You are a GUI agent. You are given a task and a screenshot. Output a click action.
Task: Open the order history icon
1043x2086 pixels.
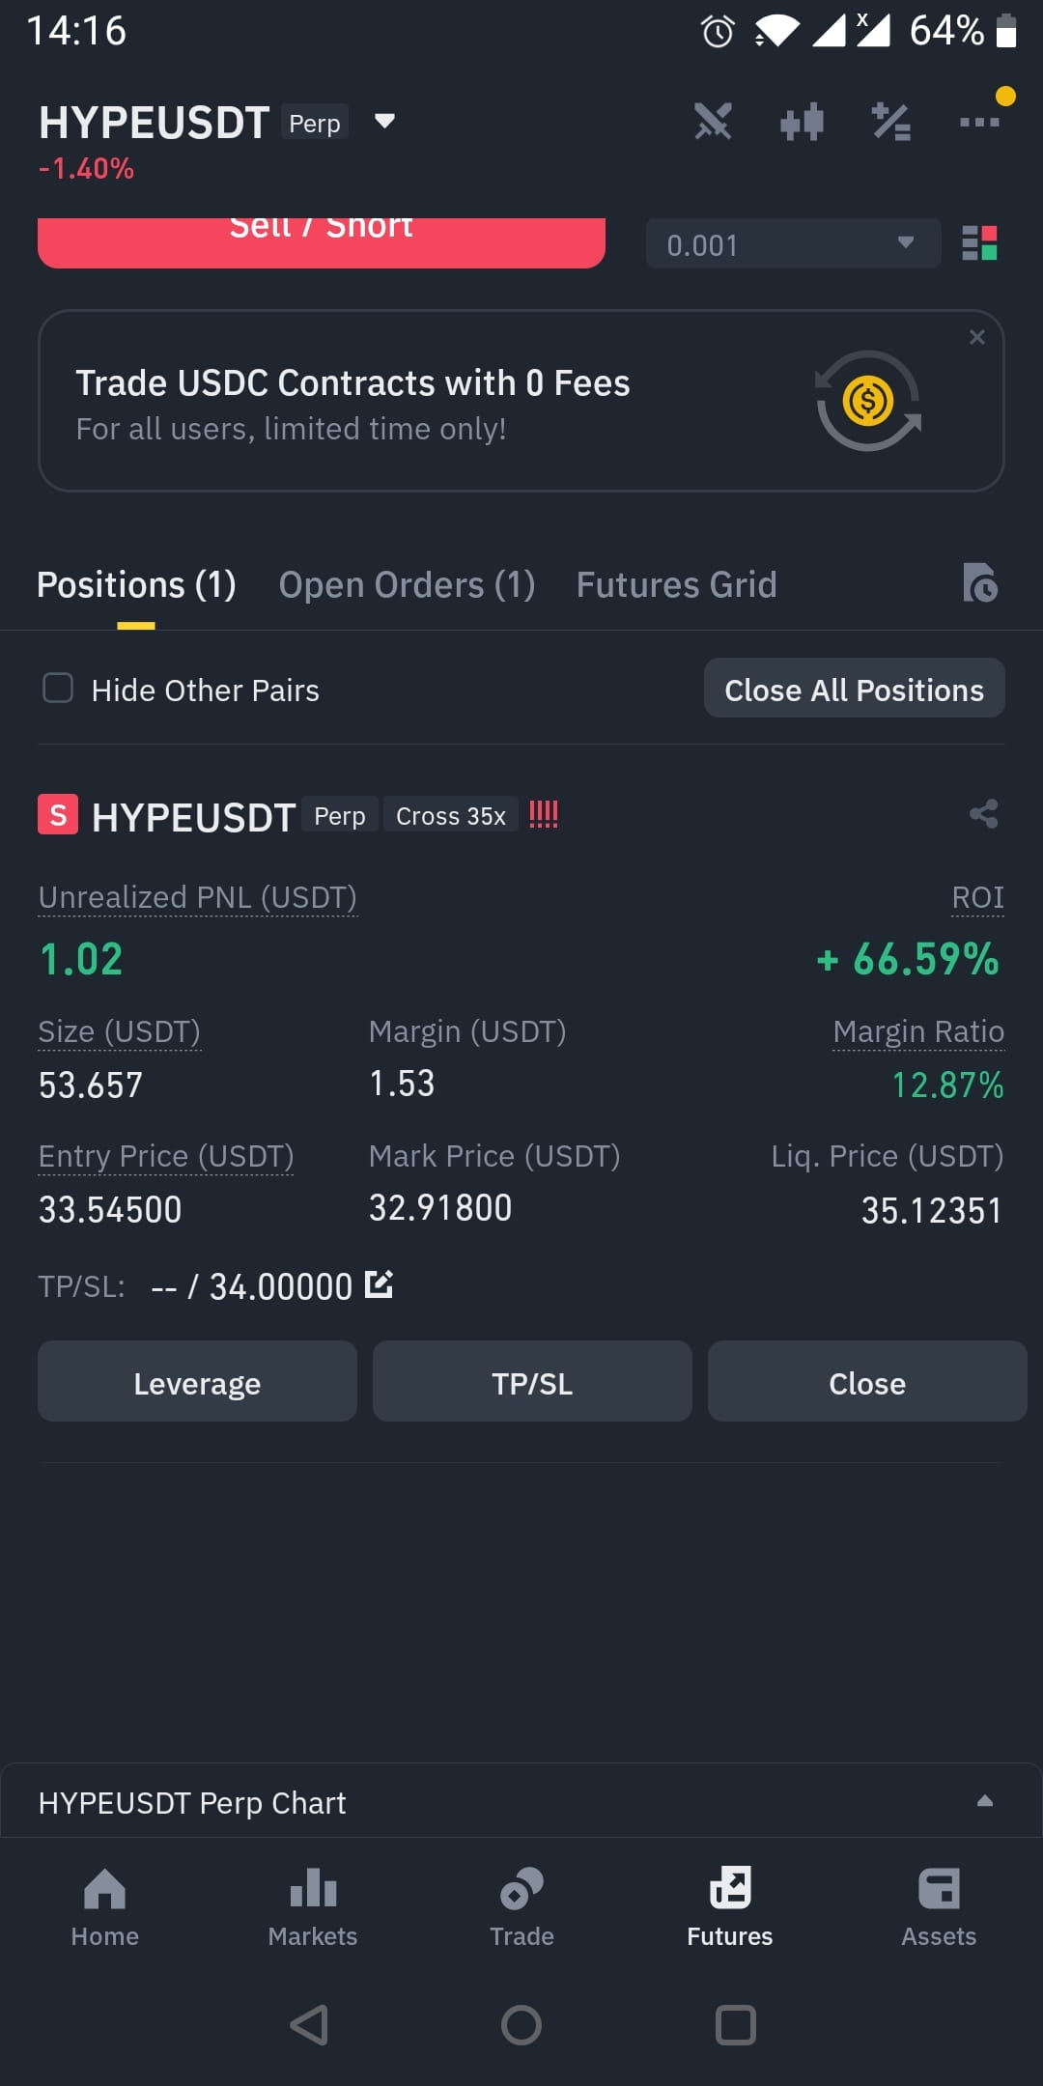[x=979, y=583]
